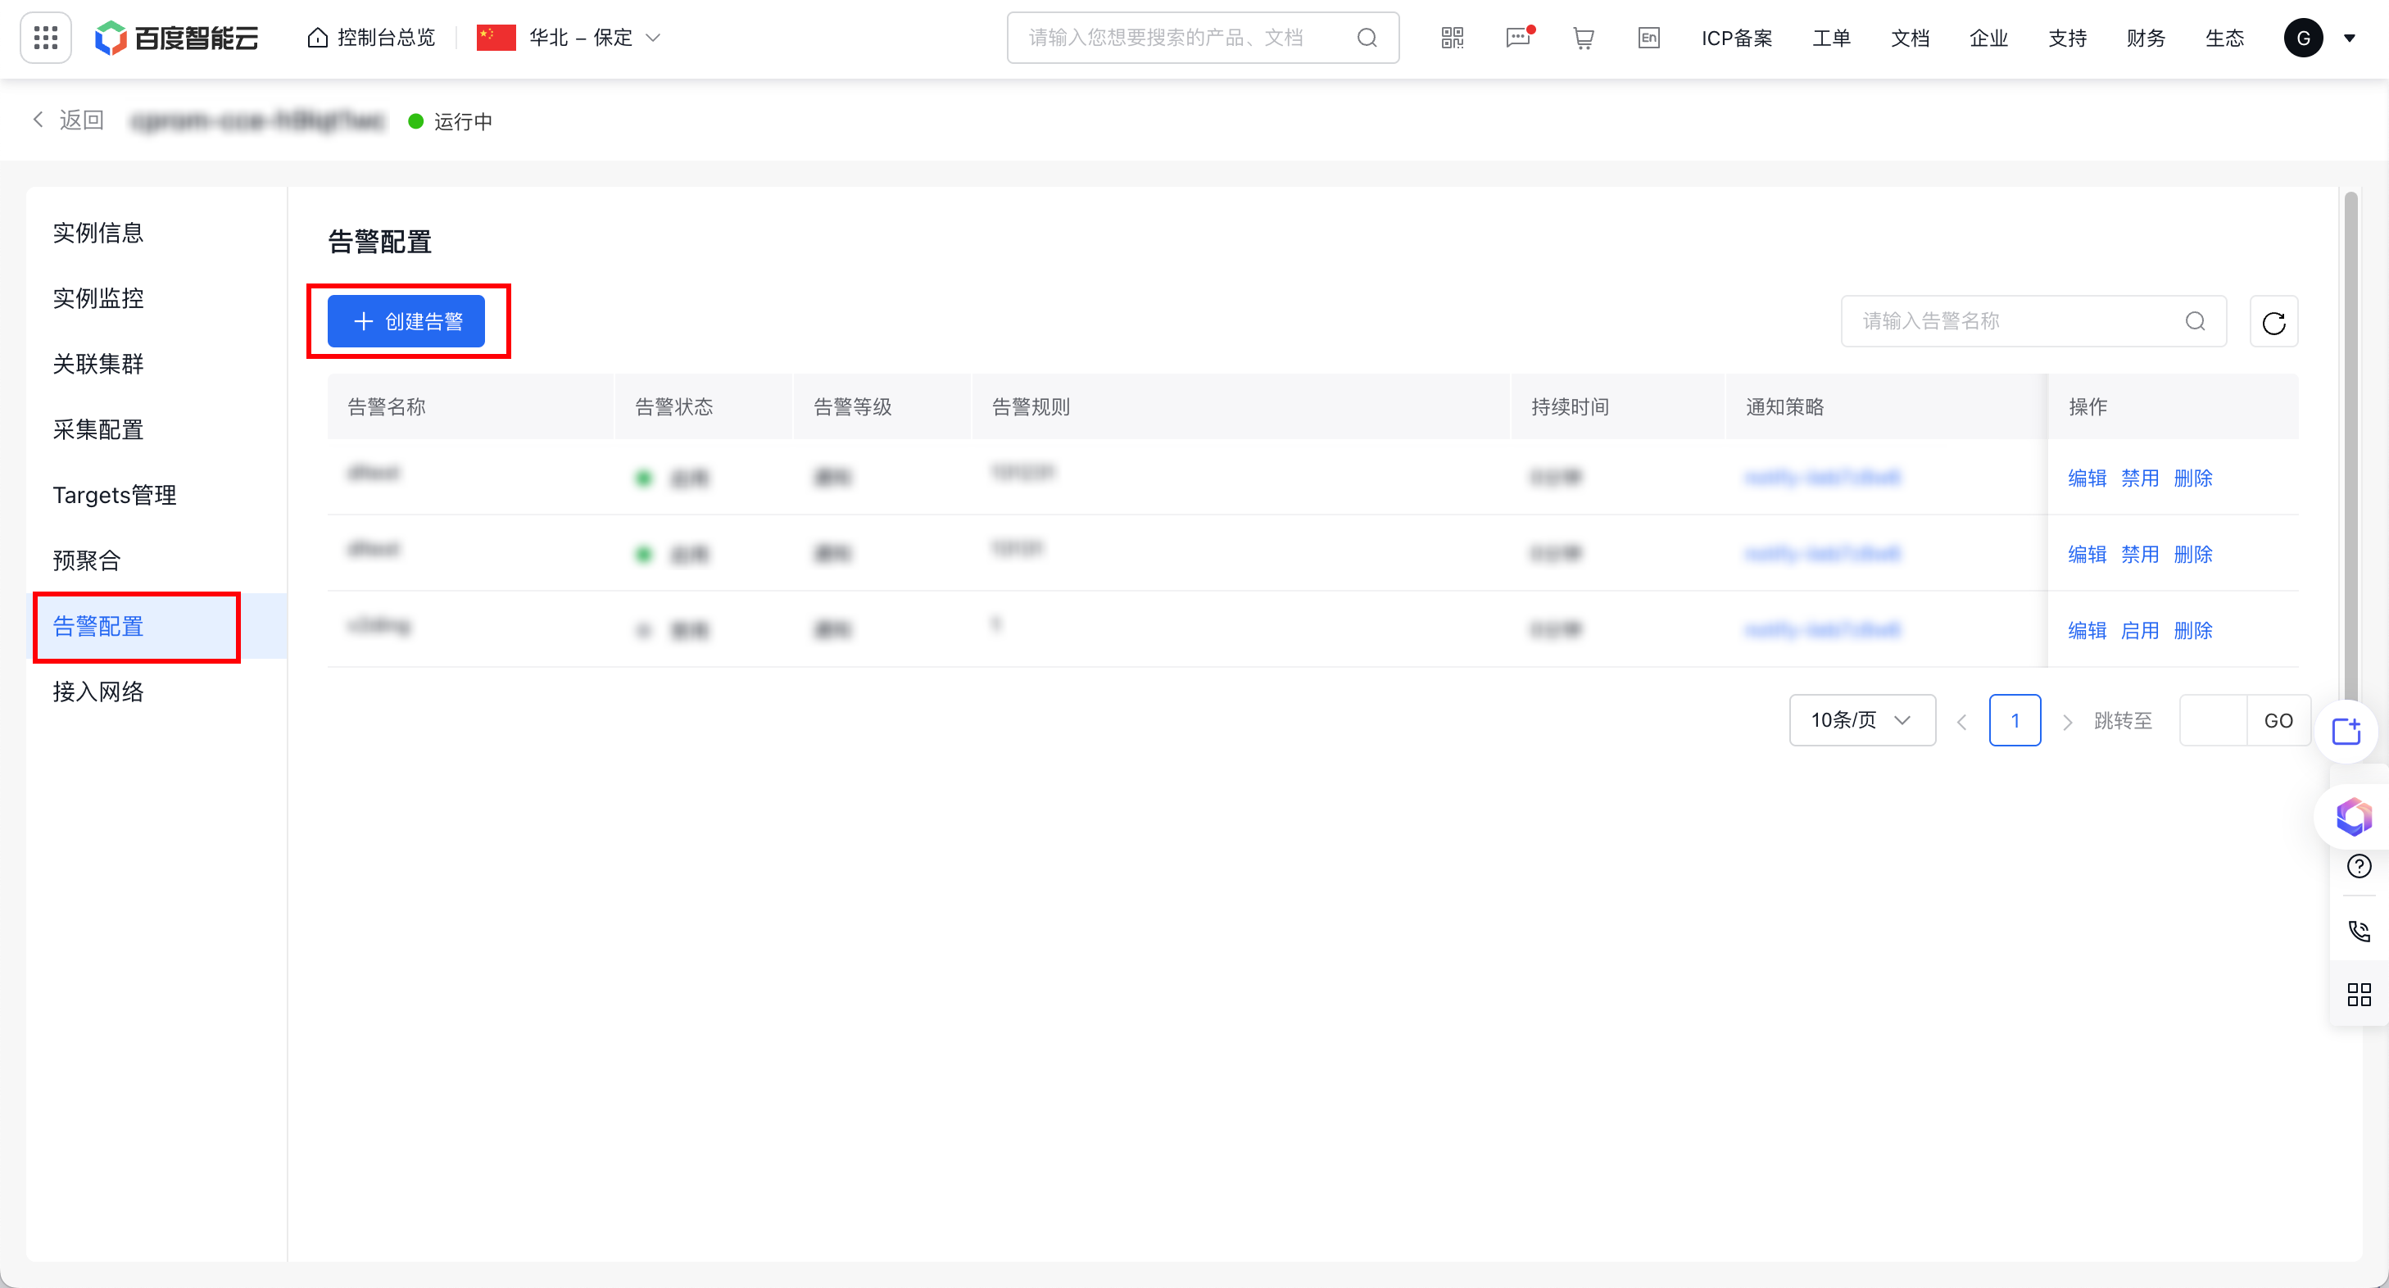Click the G user avatar
Image resolution: width=2389 pixels, height=1288 pixels.
2304,38
